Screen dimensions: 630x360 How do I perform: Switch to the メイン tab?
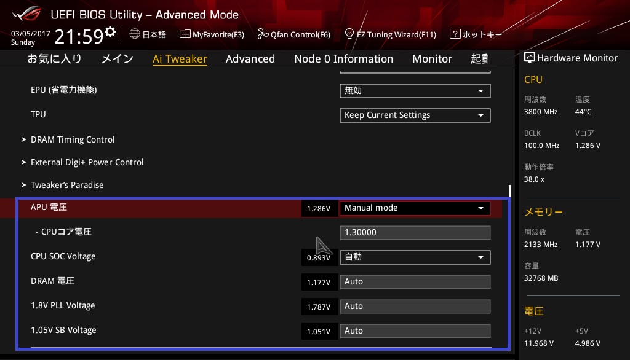click(118, 58)
